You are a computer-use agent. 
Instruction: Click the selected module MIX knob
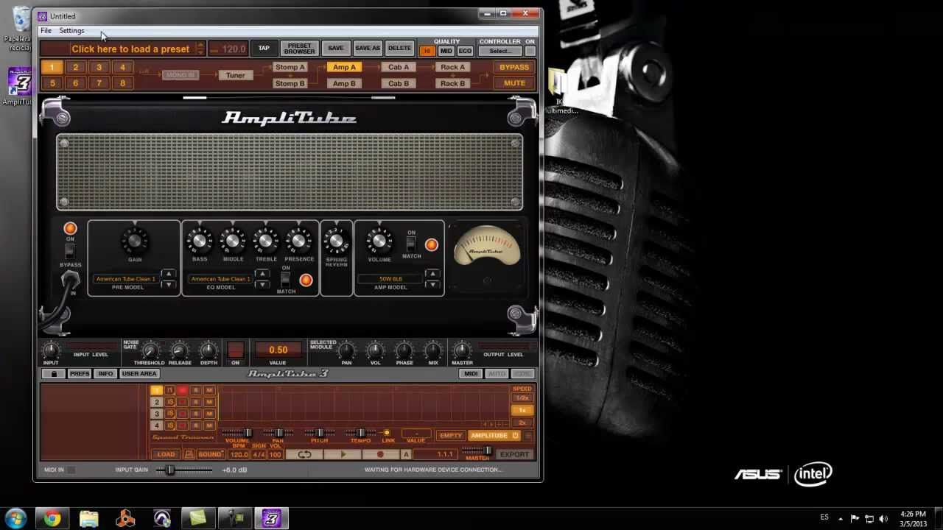pyautogui.click(x=433, y=350)
